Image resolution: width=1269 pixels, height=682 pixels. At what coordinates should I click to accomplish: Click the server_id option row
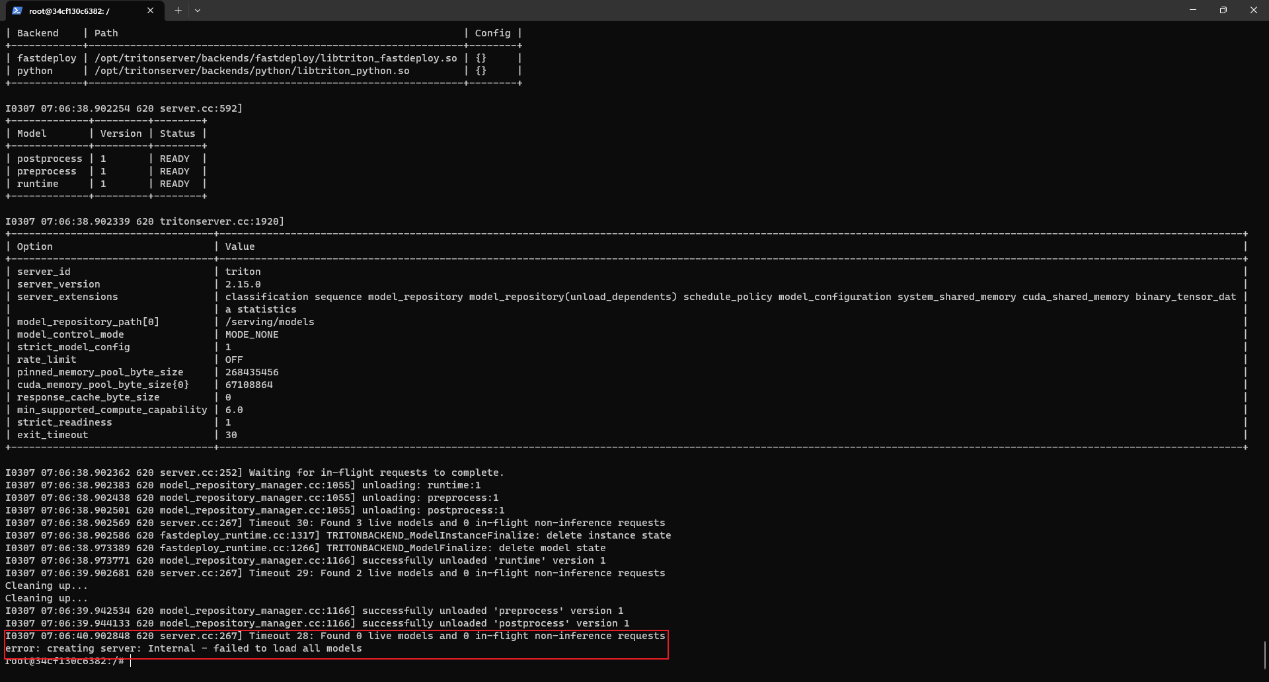click(626, 272)
